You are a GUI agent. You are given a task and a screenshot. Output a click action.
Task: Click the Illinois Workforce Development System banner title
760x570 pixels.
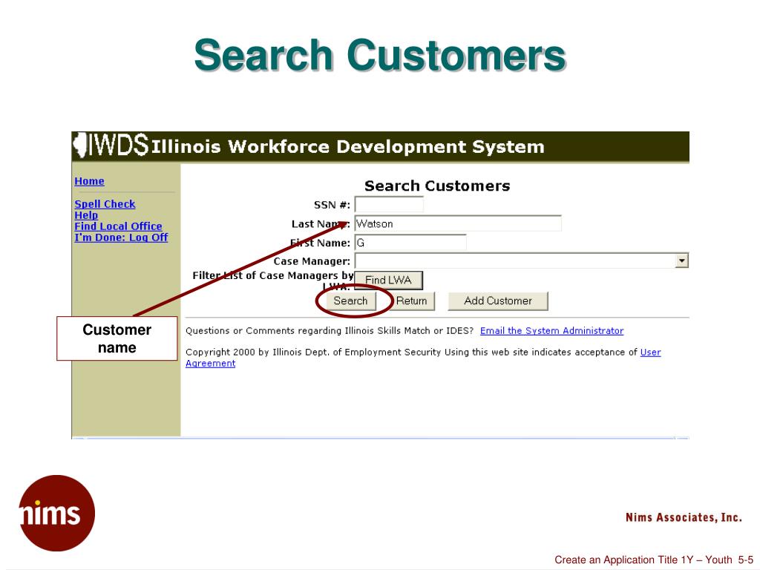348,146
